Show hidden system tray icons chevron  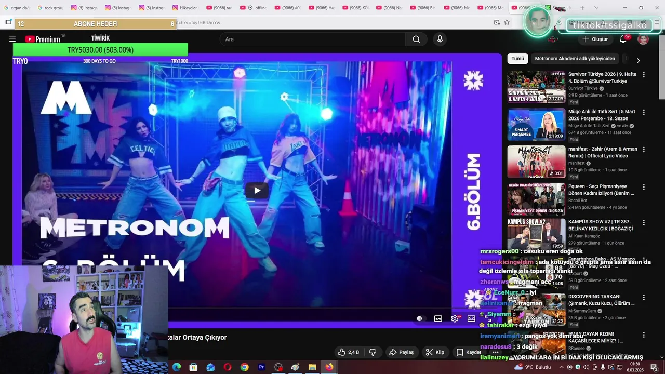[562, 367]
